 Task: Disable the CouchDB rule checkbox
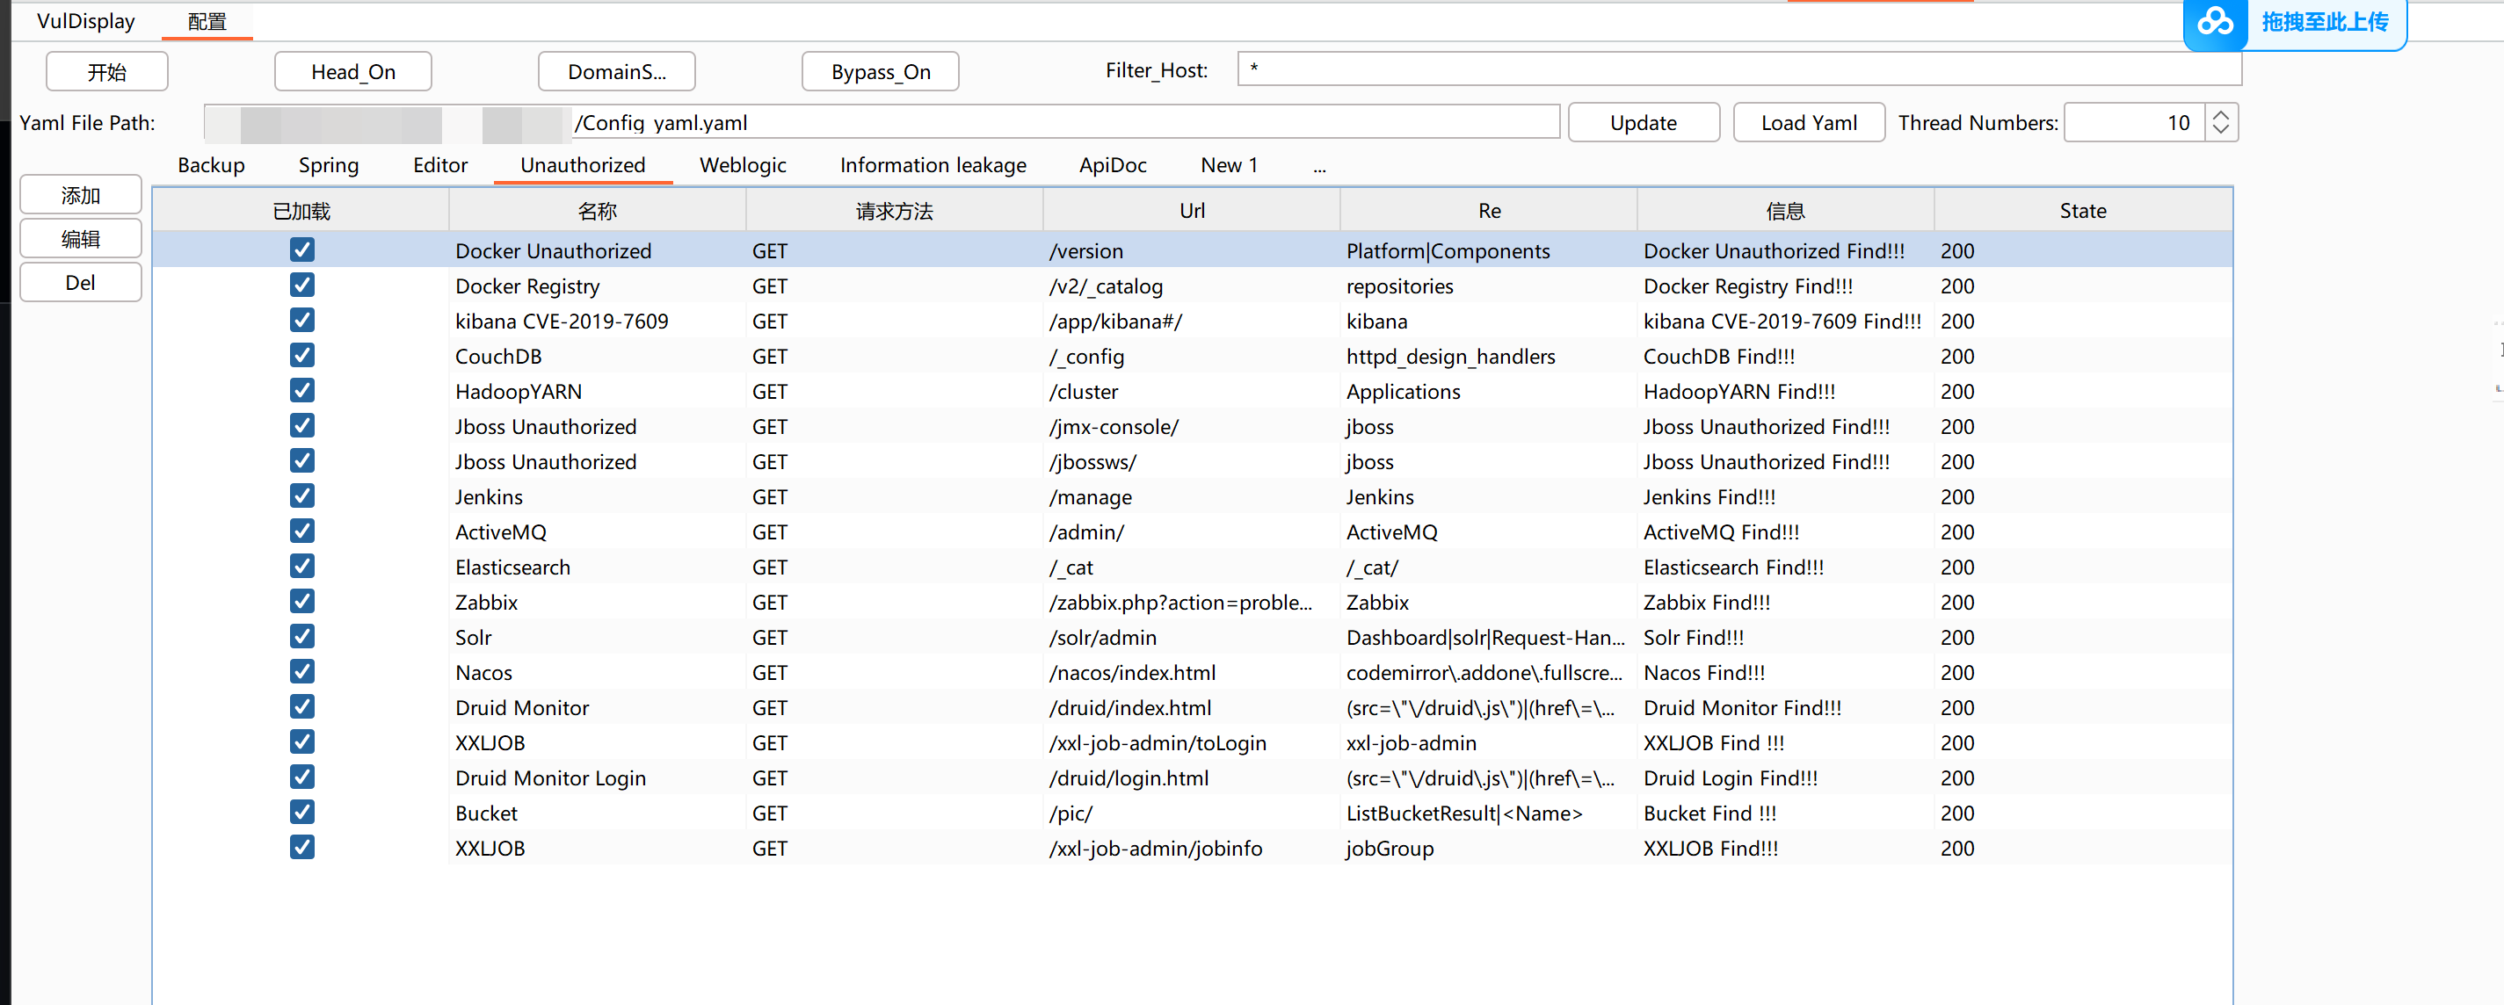[x=302, y=355]
